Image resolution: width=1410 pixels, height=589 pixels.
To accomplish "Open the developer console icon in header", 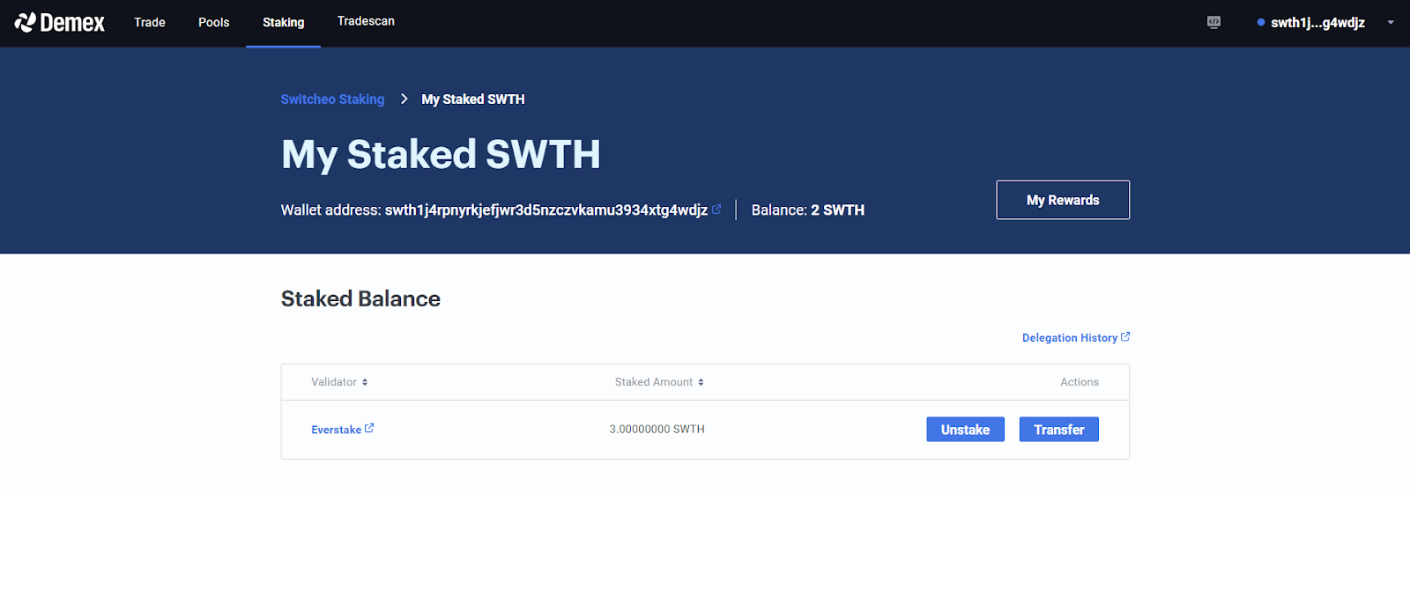I will click(x=1213, y=23).
